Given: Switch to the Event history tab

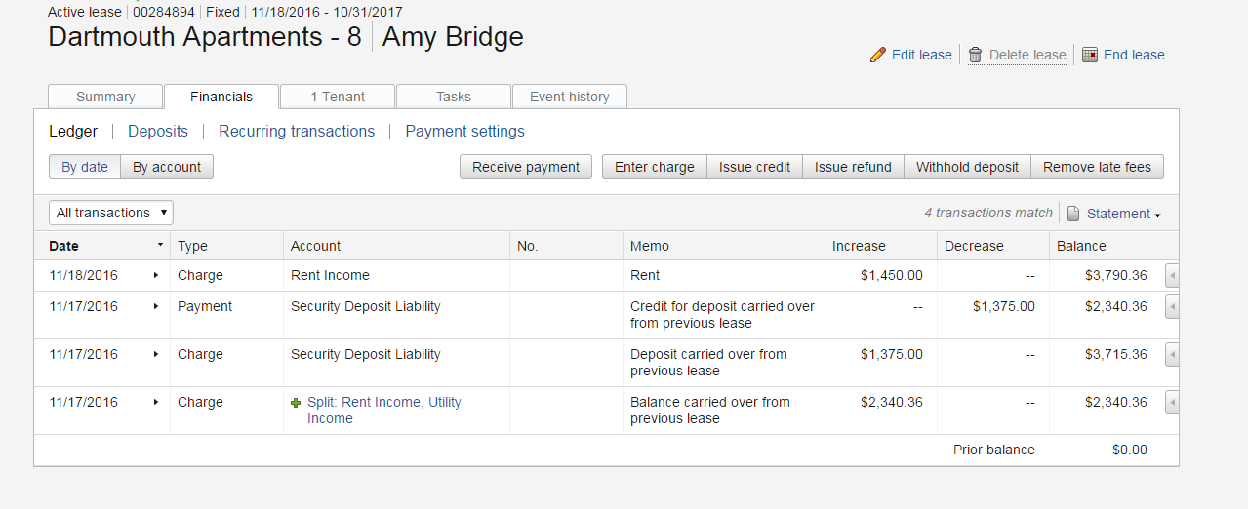Looking at the screenshot, I should coord(569,97).
